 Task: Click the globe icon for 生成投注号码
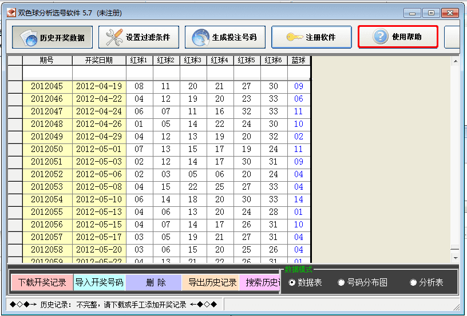pyautogui.click(x=201, y=38)
